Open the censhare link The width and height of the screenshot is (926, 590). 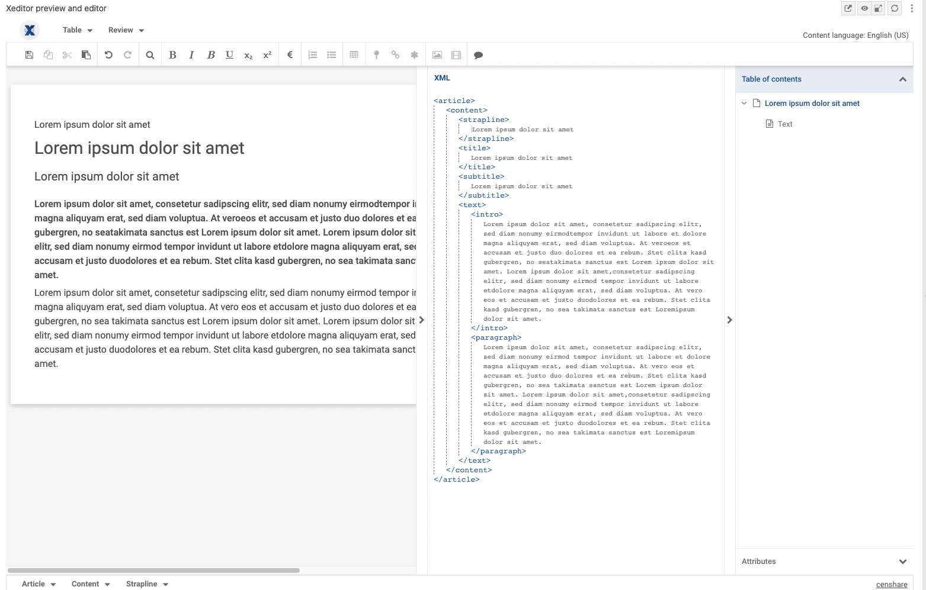coord(892,584)
